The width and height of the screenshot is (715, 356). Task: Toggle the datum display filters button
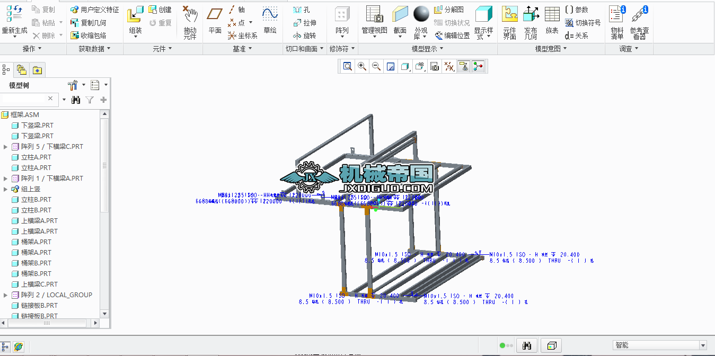tap(449, 66)
